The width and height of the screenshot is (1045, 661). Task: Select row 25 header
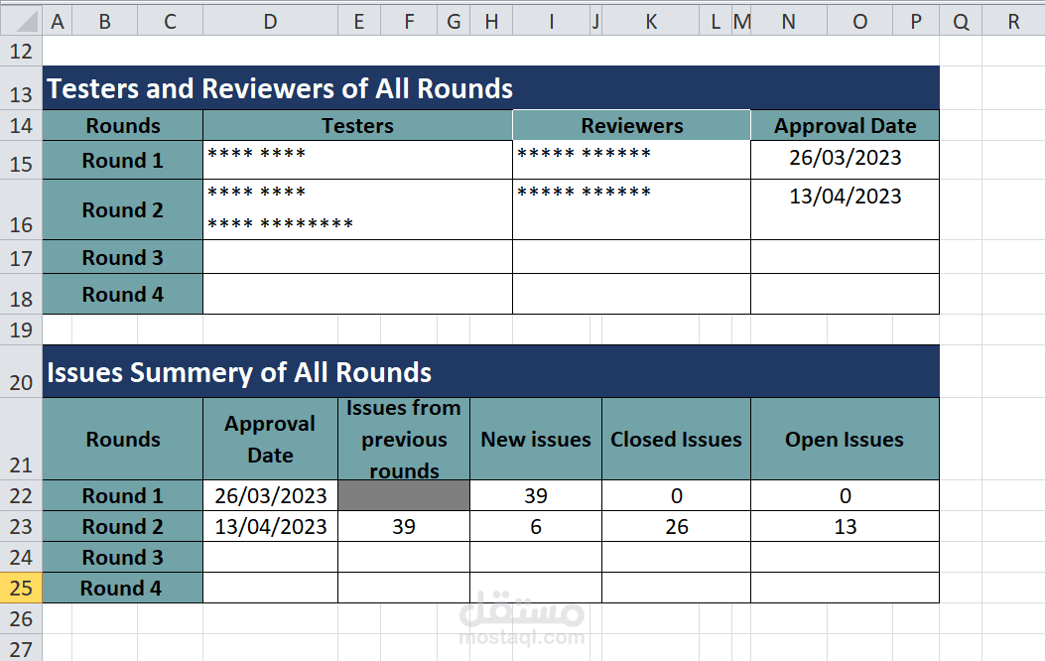tap(21, 588)
